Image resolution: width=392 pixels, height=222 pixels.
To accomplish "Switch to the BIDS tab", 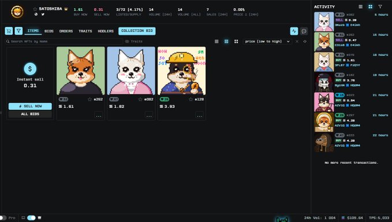I will coord(49,31).
